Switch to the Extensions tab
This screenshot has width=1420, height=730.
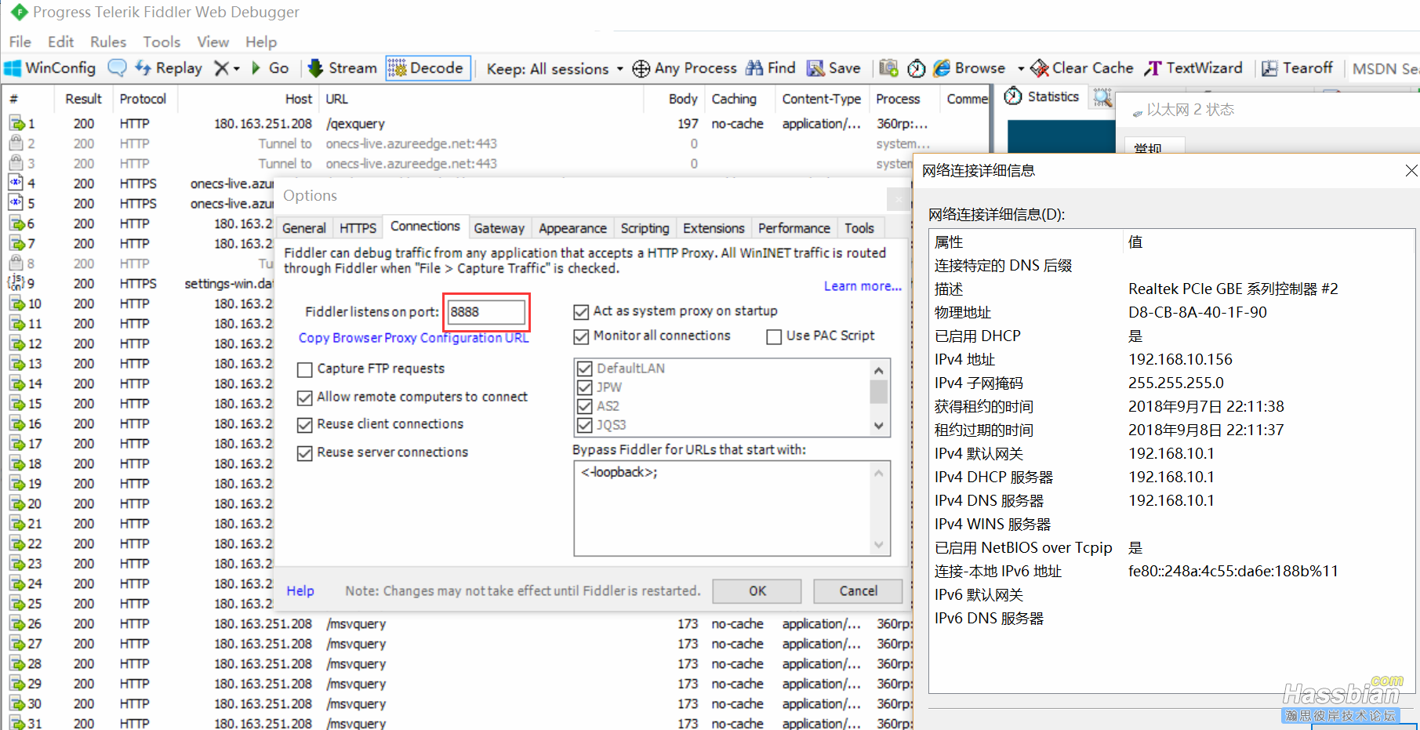714,228
